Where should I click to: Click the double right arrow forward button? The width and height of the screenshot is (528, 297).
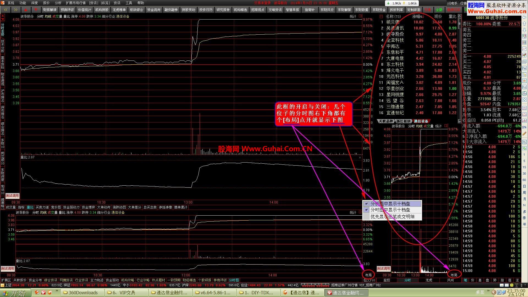coord(16,10)
